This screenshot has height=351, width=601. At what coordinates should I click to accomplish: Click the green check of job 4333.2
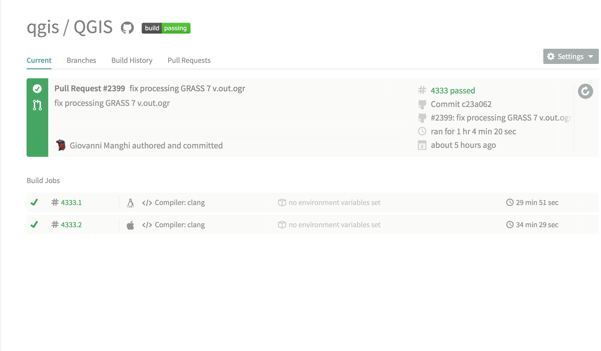34,225
